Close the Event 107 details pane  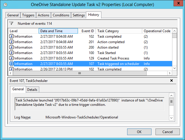coord(172,80)
